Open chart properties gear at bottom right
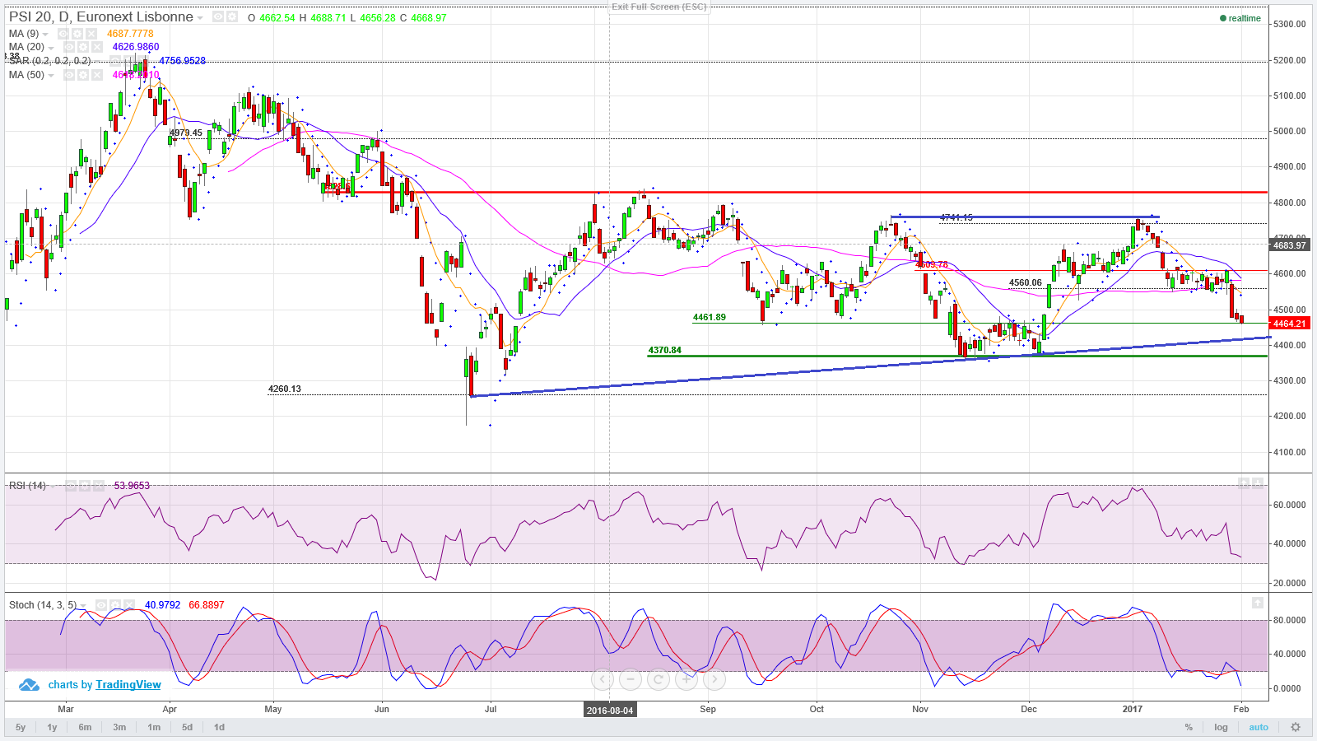1317x741 pixels. click(x=1296, y=727)
